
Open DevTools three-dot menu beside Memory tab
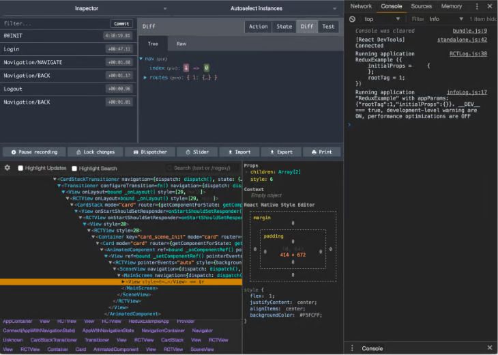click(477, 6)
